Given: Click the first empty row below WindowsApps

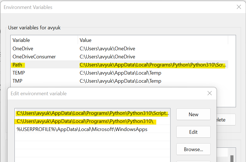Looking at the screenshot, I should 92,137.
